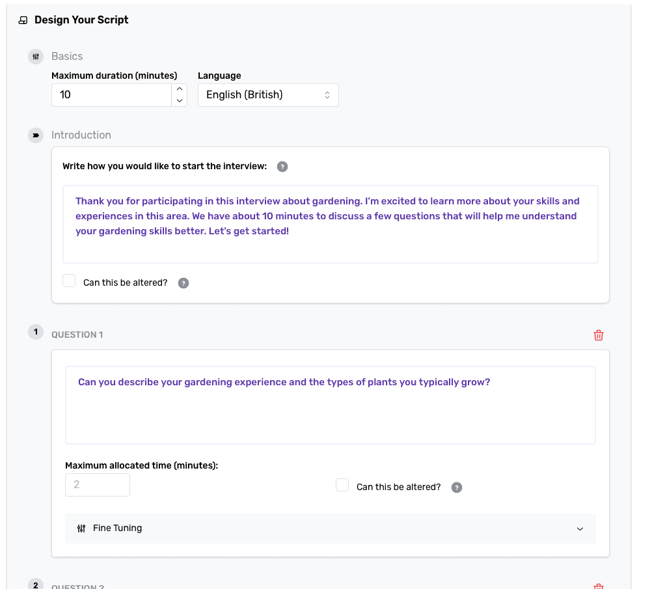Check 'Can this be altered?' under Question 1
The height and width of the screenshot is (589, 652).
click(342, 485)
